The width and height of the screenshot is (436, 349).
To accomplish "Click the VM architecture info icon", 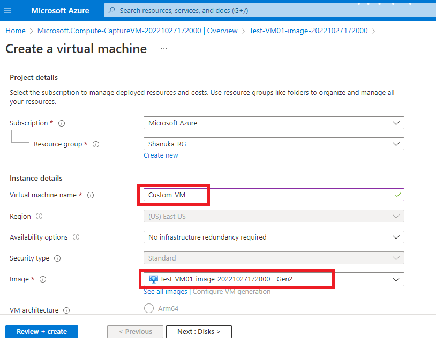I will pos(66,310).
